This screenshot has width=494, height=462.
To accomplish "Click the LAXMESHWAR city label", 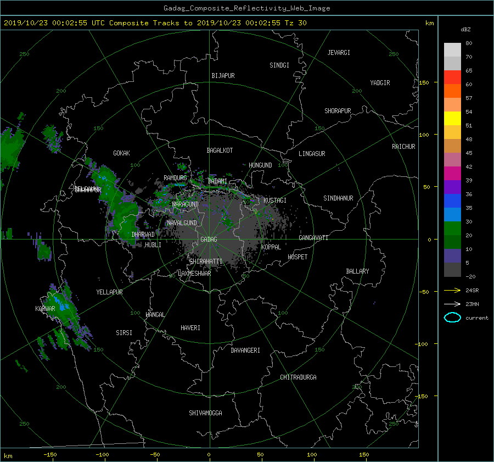I will tap(194, 274).
